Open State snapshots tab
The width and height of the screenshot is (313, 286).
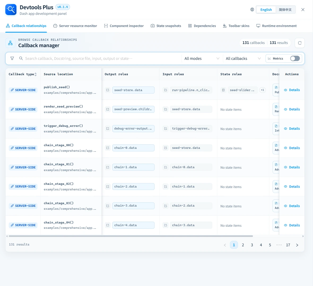[166, 26]
